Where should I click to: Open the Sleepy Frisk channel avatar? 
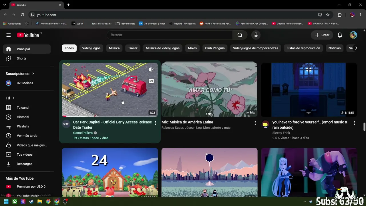coord(265,124)
